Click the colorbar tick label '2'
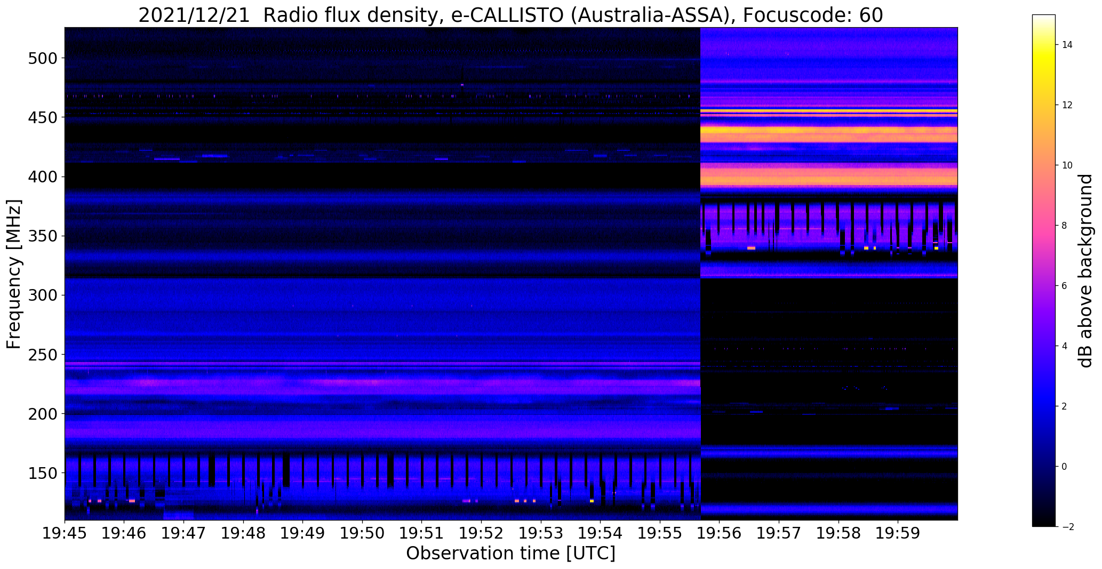The width and height of the screenshot is (1102, 569). coord(1065,406)
